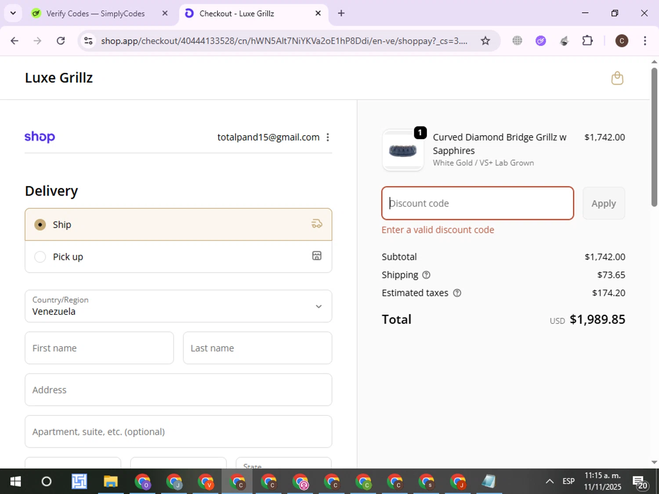This screenshot has width=659, height=494.
Task: Open the purple round browser extension
Action: 541,41
